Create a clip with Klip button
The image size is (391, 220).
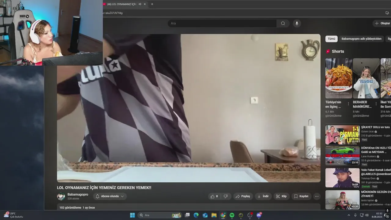[x=281, y=196]
